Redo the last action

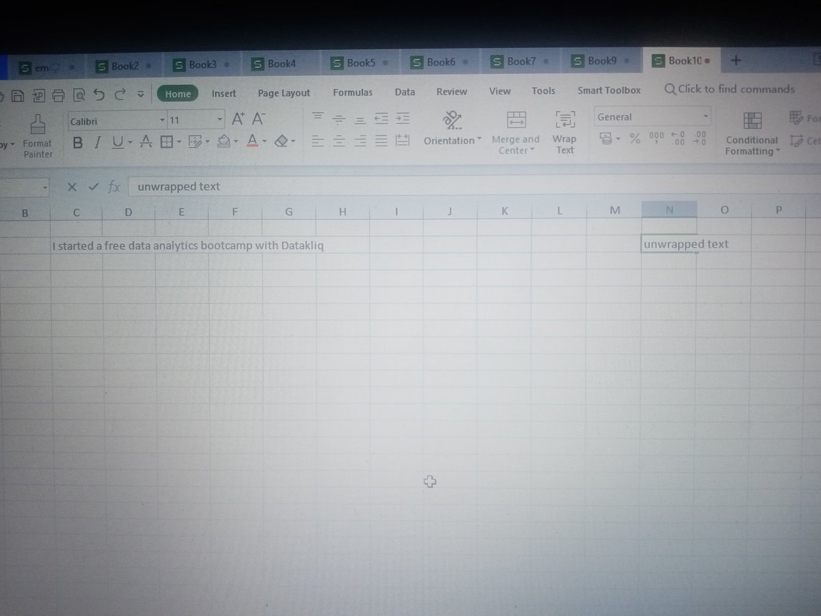pyautogui.click(x=120, y=94)
